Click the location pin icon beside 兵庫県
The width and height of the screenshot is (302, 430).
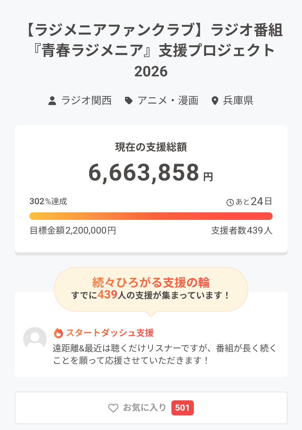[x=215, y=101]
